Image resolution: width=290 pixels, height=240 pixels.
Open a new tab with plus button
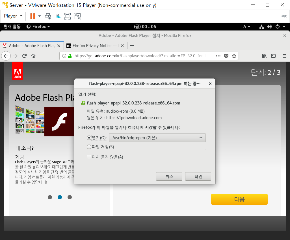(x=132, y=45)
